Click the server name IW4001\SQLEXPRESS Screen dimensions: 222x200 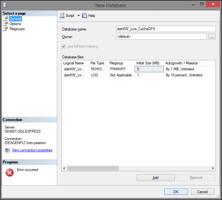(22, 131)
